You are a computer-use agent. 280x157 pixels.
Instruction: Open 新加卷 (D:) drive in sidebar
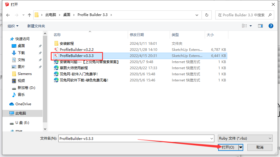(x=27, y=88)
